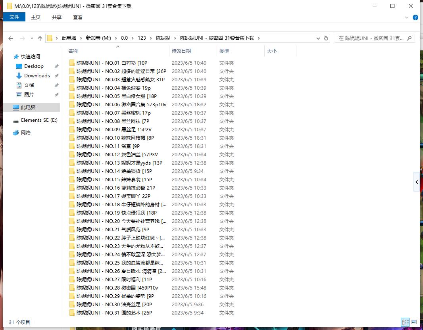Click the NO.07 黑丝蜜桃 17p folder name
This screenshot has height=330, width=423.
pyautogui.click(x=113, y=113)
